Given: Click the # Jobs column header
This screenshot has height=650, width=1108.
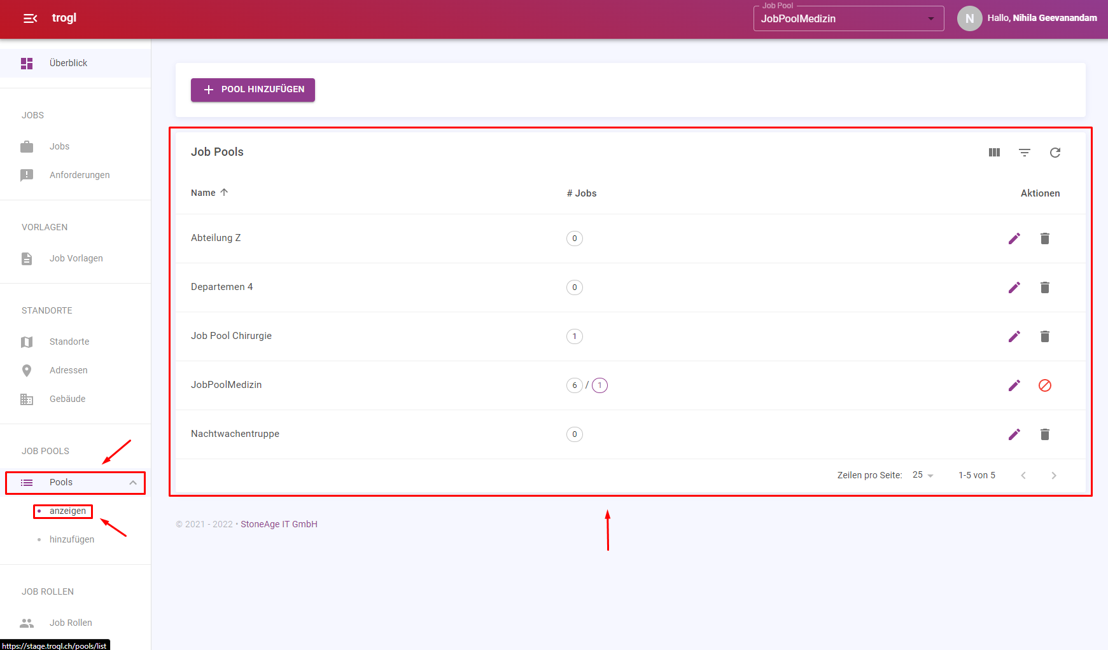Looking at the screenshot, I should (x=582, y=193).
